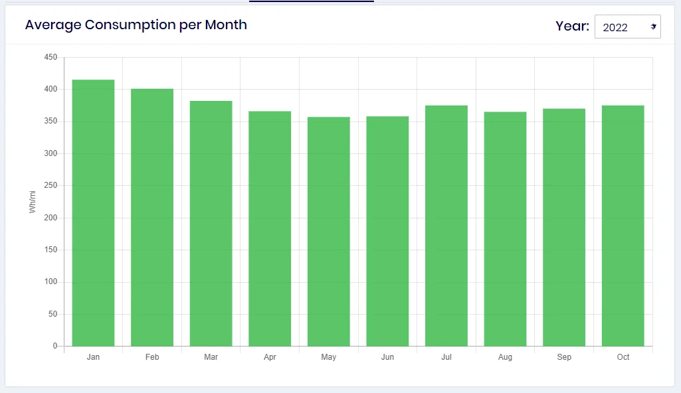The height and width of the screenshot is (393, 681).
Task: Click the active tab underline indicator at top
Action: pyautogui.click(x=312, y=1)
